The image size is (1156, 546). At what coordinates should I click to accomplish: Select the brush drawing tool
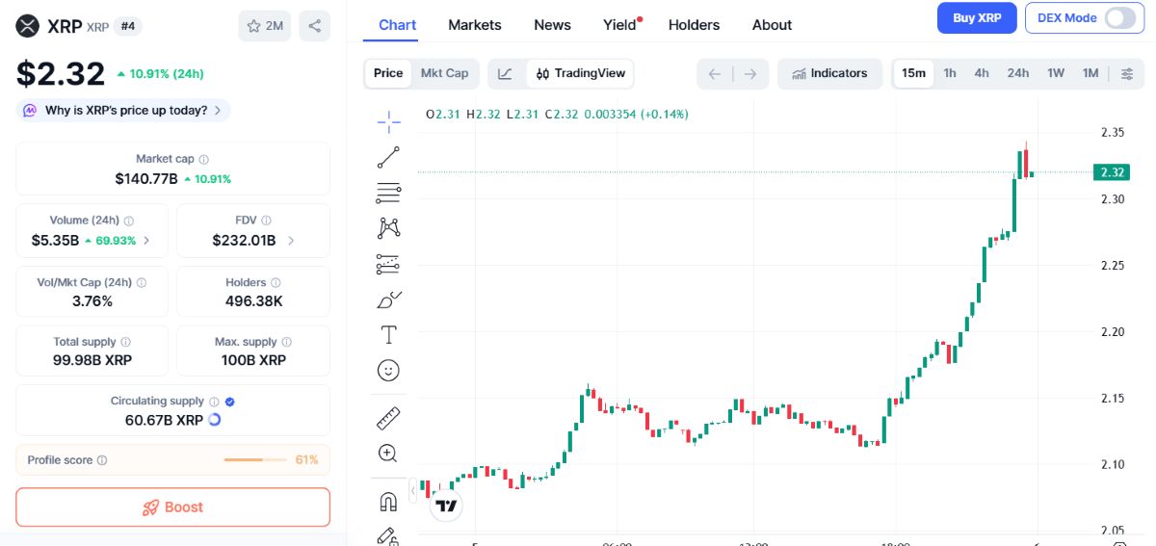pos(389,299)
